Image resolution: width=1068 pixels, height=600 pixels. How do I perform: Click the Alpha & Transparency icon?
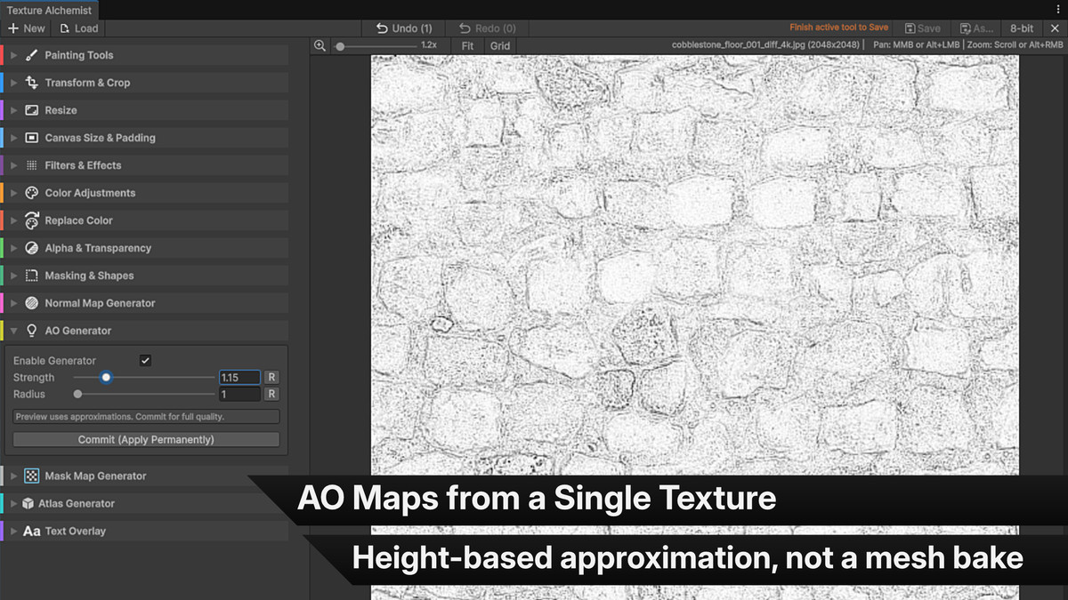click(x=32, y=248)
